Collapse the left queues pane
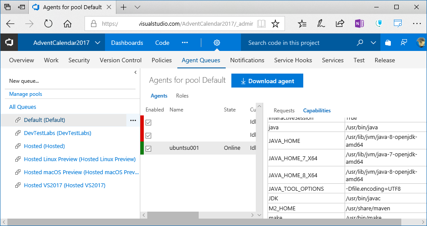The image size is (427, 226). (136, 72)
